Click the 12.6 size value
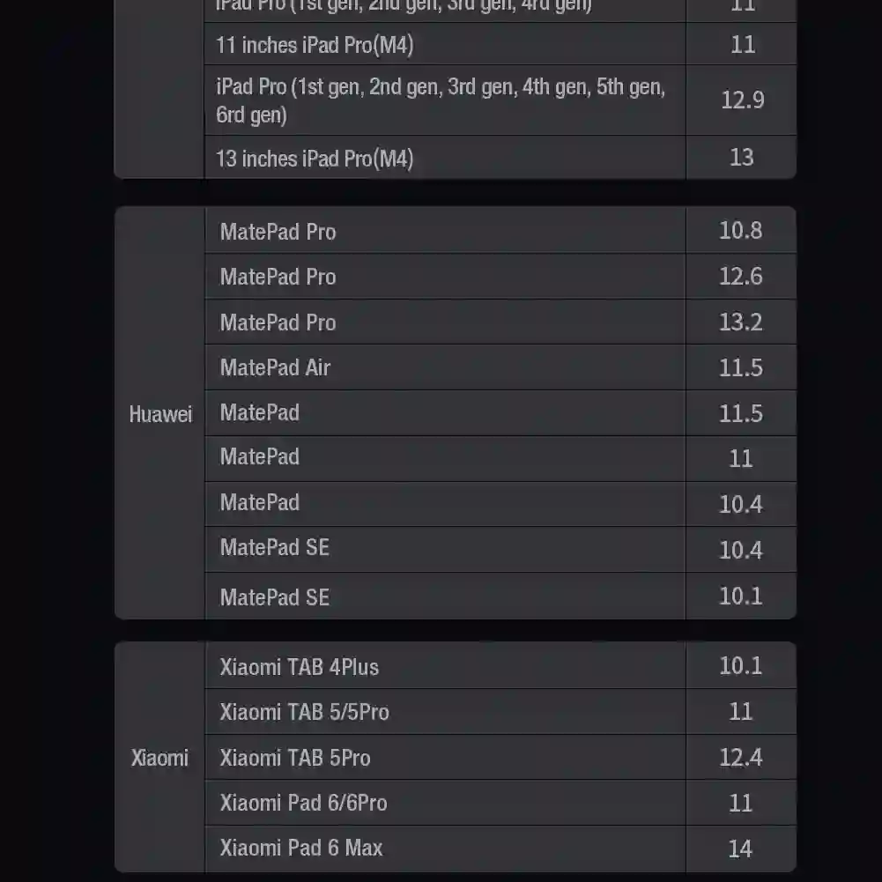This screenshot has height=882, width=882. (x=741, y=276)
